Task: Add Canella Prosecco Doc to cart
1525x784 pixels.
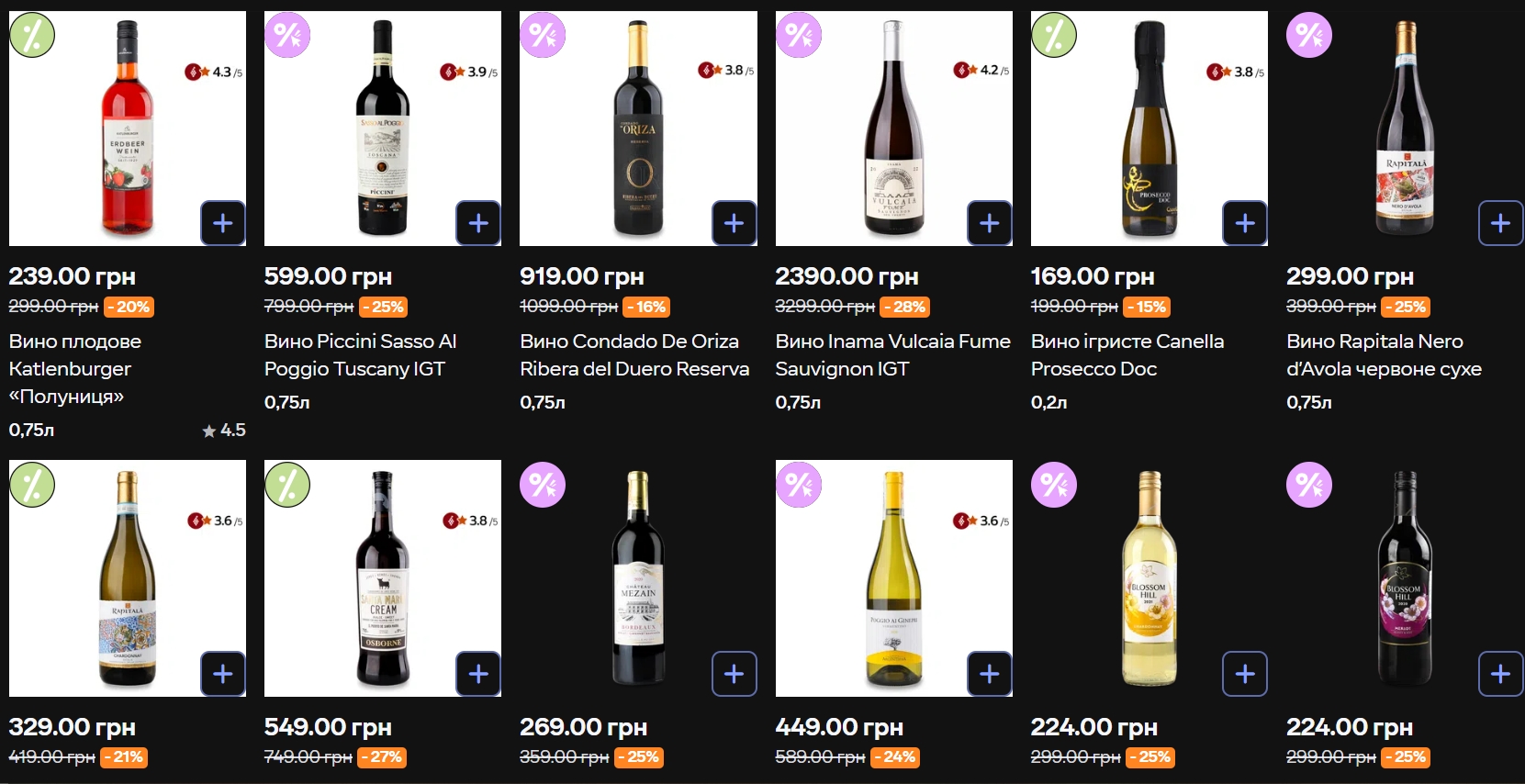Action: [x=1244, y=223]
